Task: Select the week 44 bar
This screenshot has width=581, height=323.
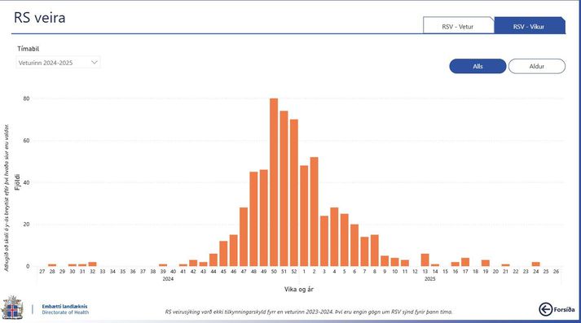Action: (x=213, y=260)
